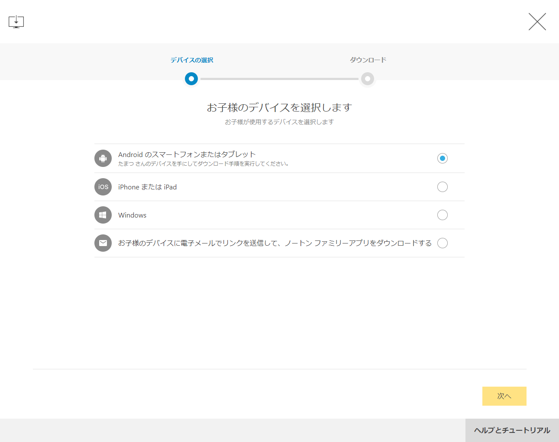This screenshot has height=442, width=559.
Task: Click the download-to-monitor icon at top left
Action: [x=16, y=22]
